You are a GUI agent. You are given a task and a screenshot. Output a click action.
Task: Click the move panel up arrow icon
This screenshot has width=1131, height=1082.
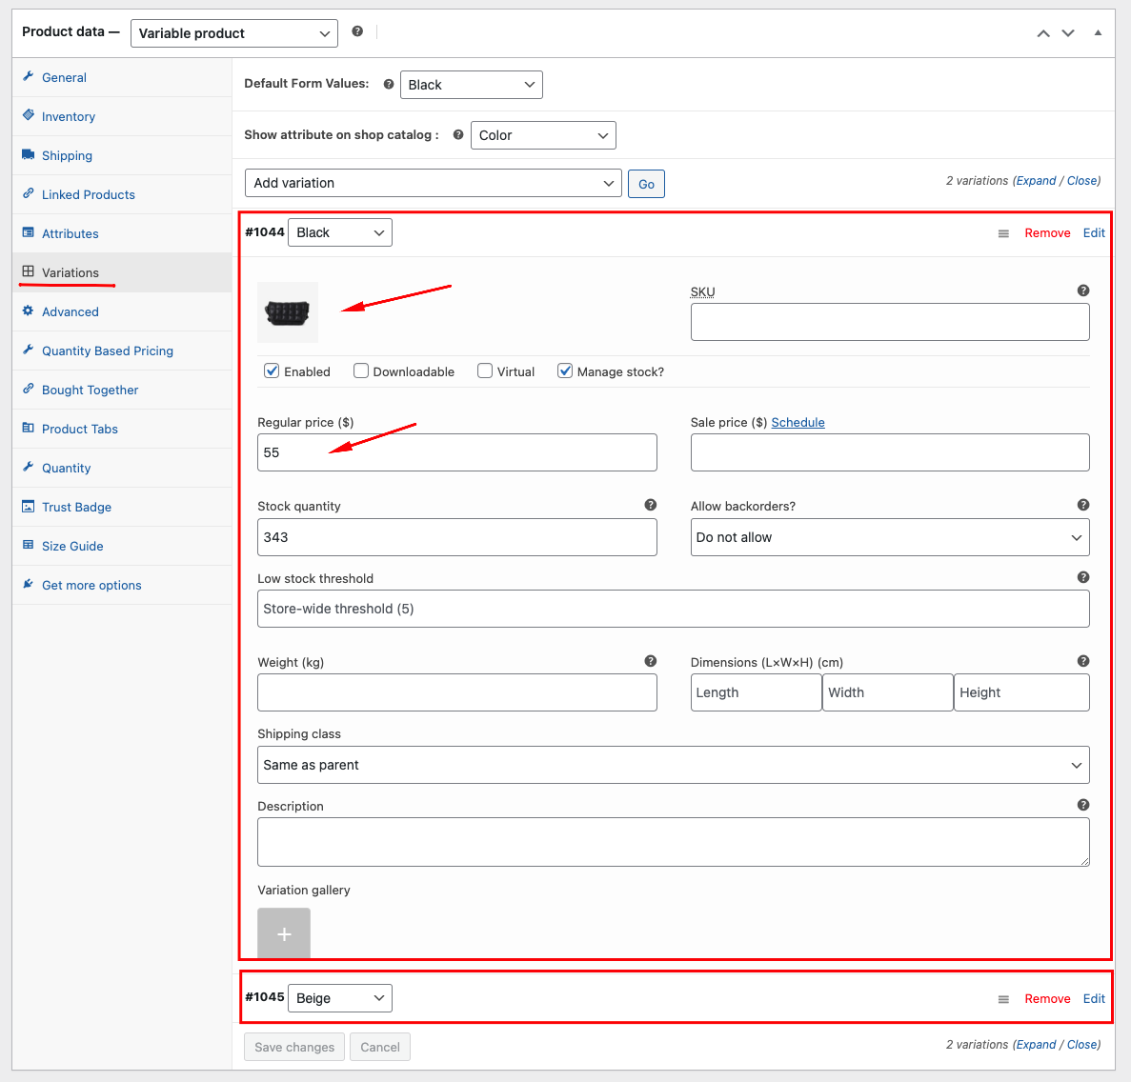click(1043, 33)
